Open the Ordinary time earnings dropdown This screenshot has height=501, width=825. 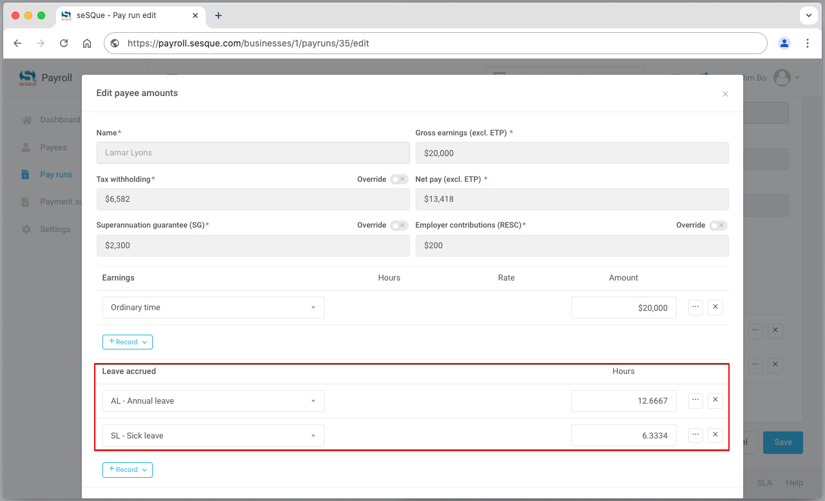(213, 308)
